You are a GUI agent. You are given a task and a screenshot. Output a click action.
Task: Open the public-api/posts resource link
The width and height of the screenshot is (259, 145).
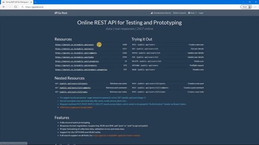click(x=74, y=49)
